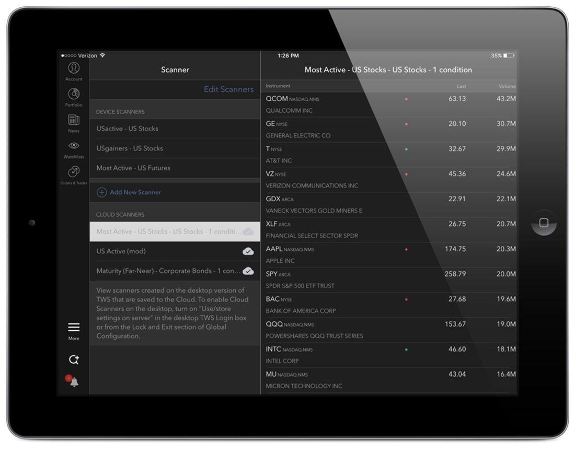The height and width of the screenshot is (453, 575).
Task: Tap the Scanner panel title
Action: [x=175, y=69]
